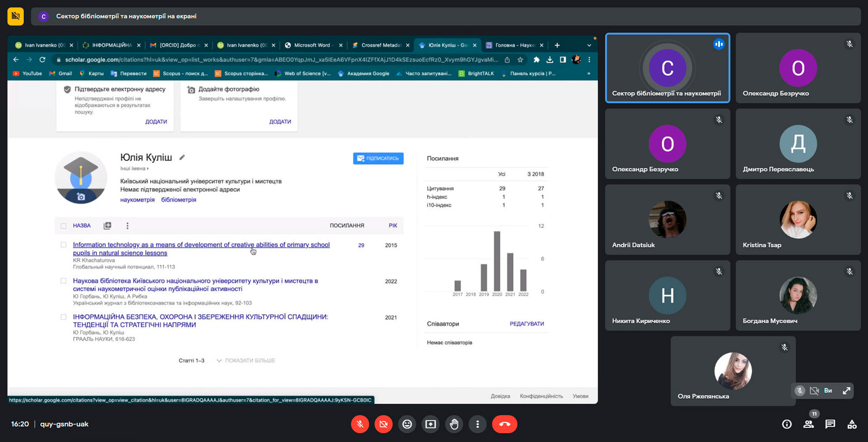Expand Інші імена under profile name
Screen dimensions: 868x442
click(x=134, y=168)
